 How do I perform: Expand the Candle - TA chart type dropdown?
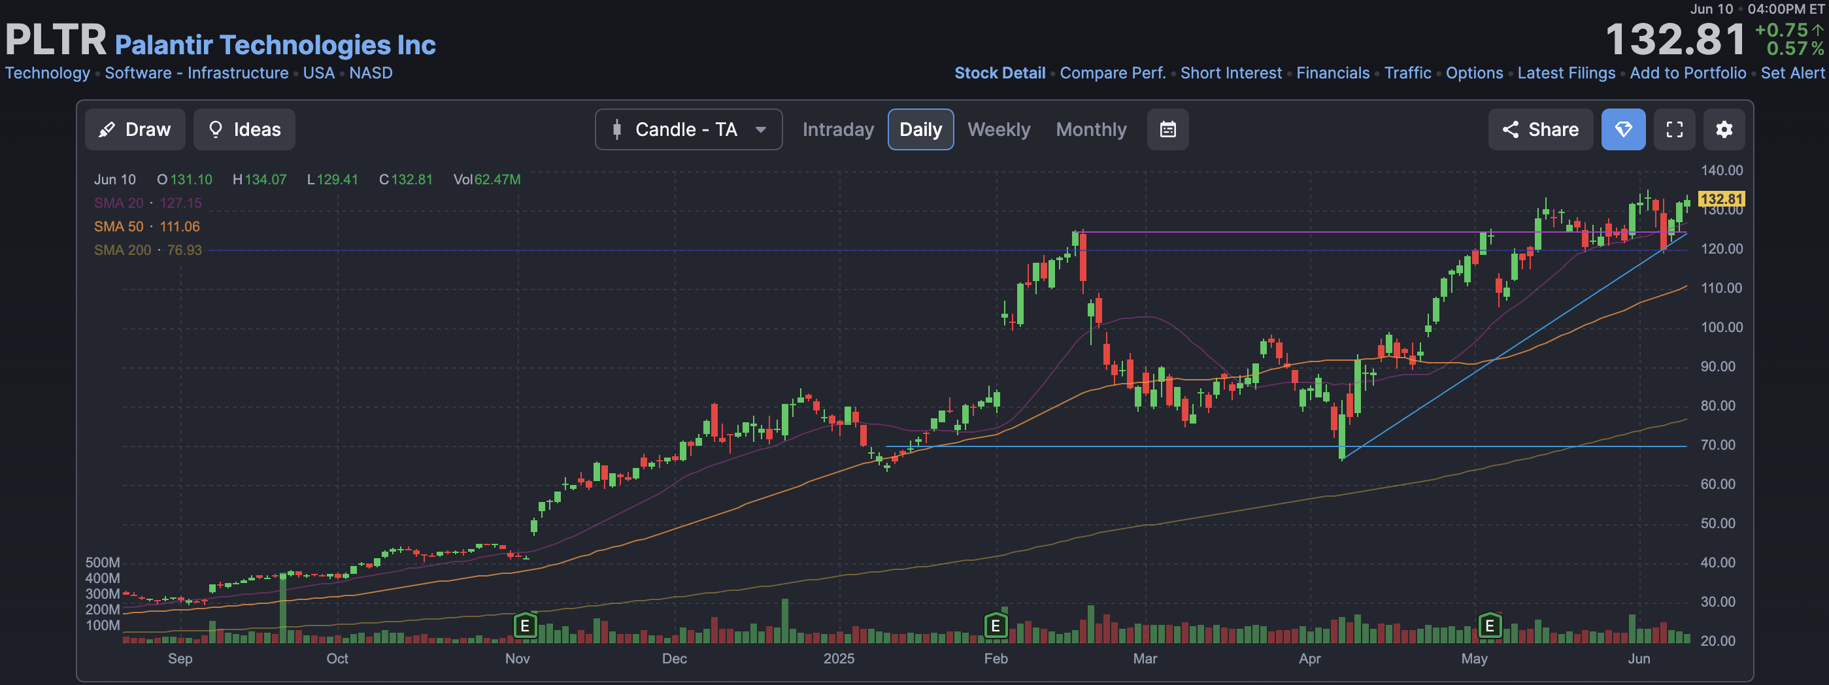tap(689, 129)
